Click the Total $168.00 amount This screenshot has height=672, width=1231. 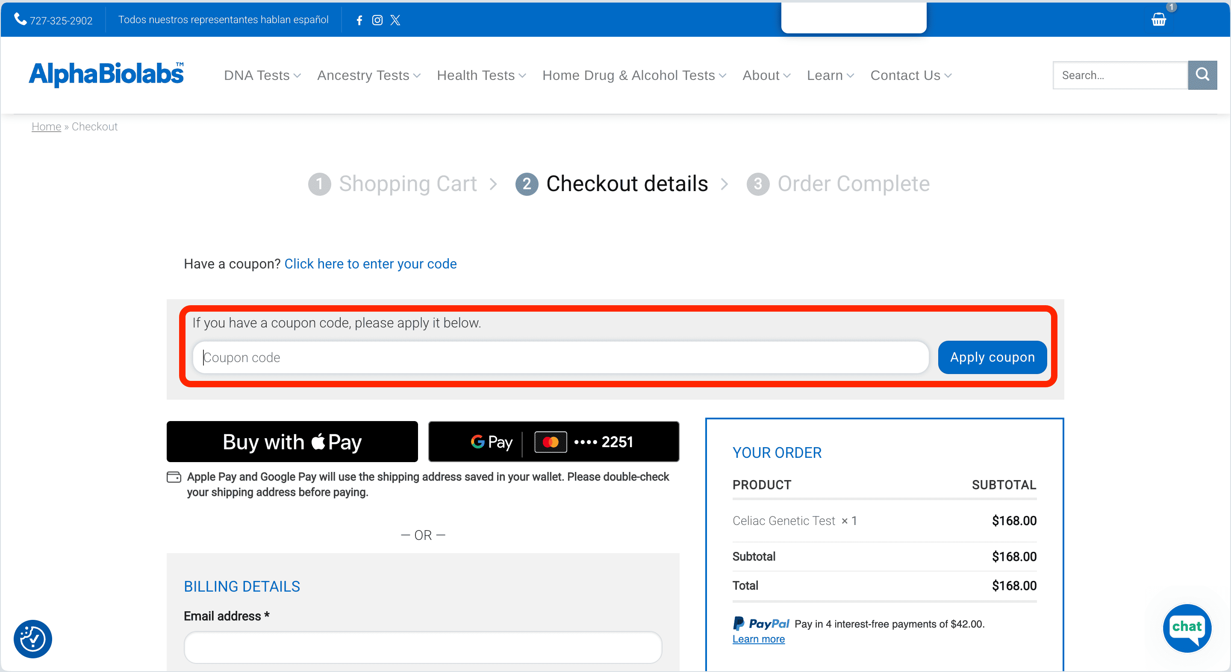[x=1014, y=586]
